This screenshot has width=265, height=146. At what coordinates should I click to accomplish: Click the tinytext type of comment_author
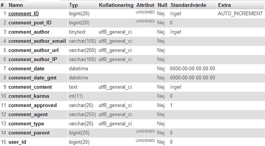(x=77, y=32)
